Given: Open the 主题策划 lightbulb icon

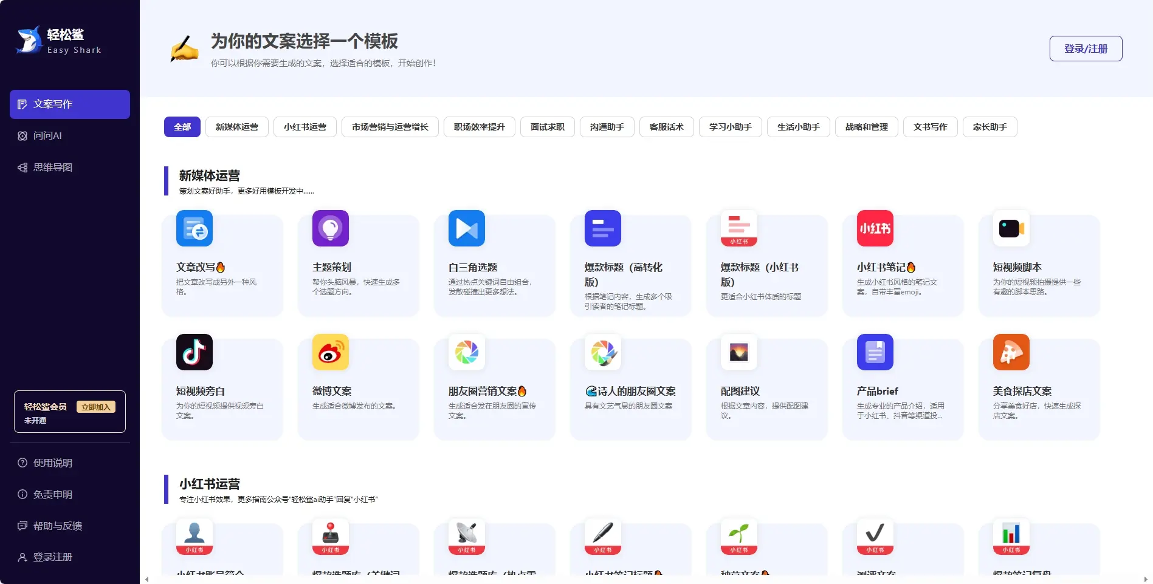Looking at the screenshot, I should pos(331,228).
